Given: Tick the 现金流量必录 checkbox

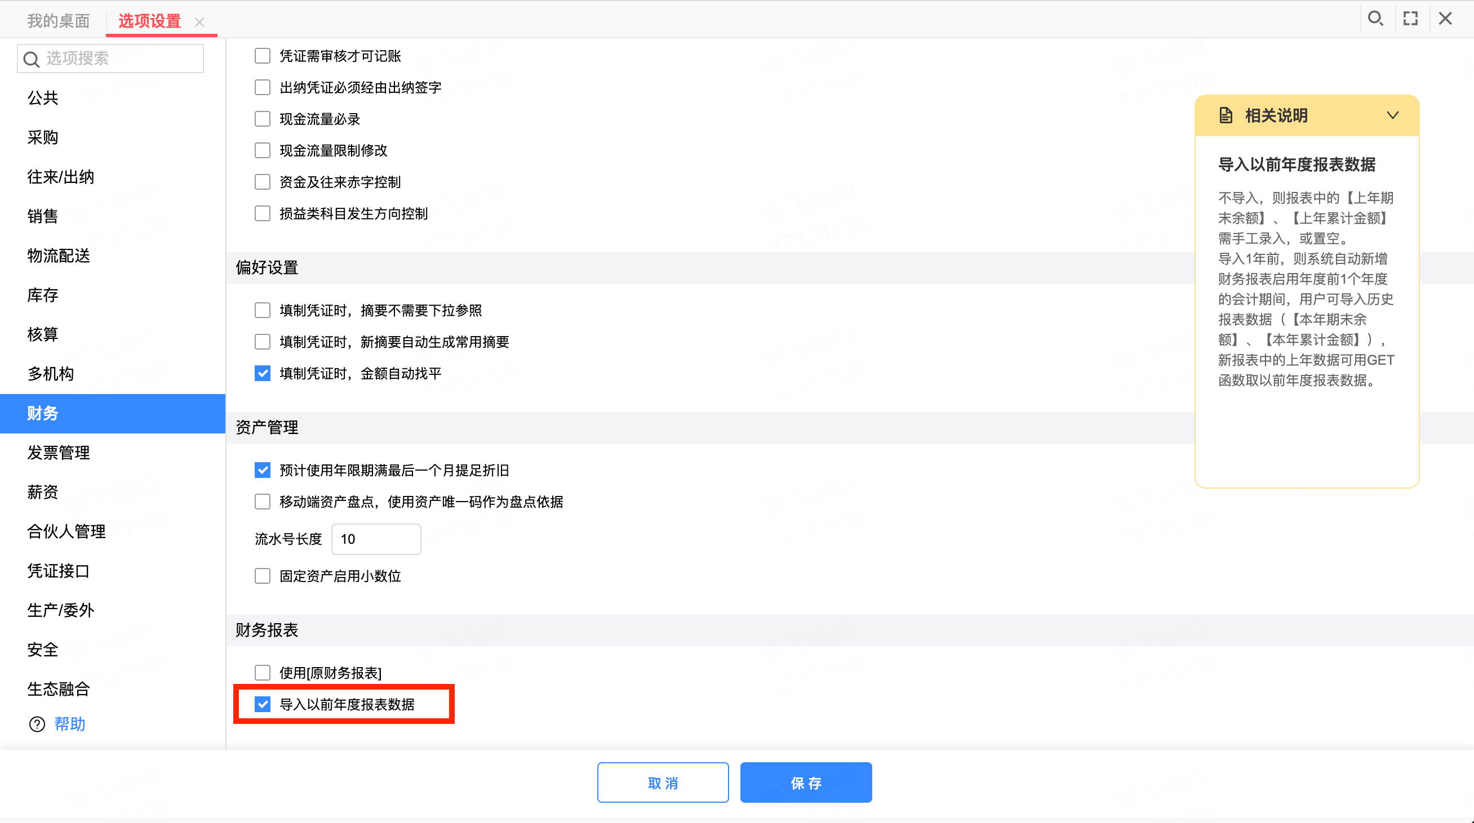Looking at the screenshot, I should coord(262,119).
